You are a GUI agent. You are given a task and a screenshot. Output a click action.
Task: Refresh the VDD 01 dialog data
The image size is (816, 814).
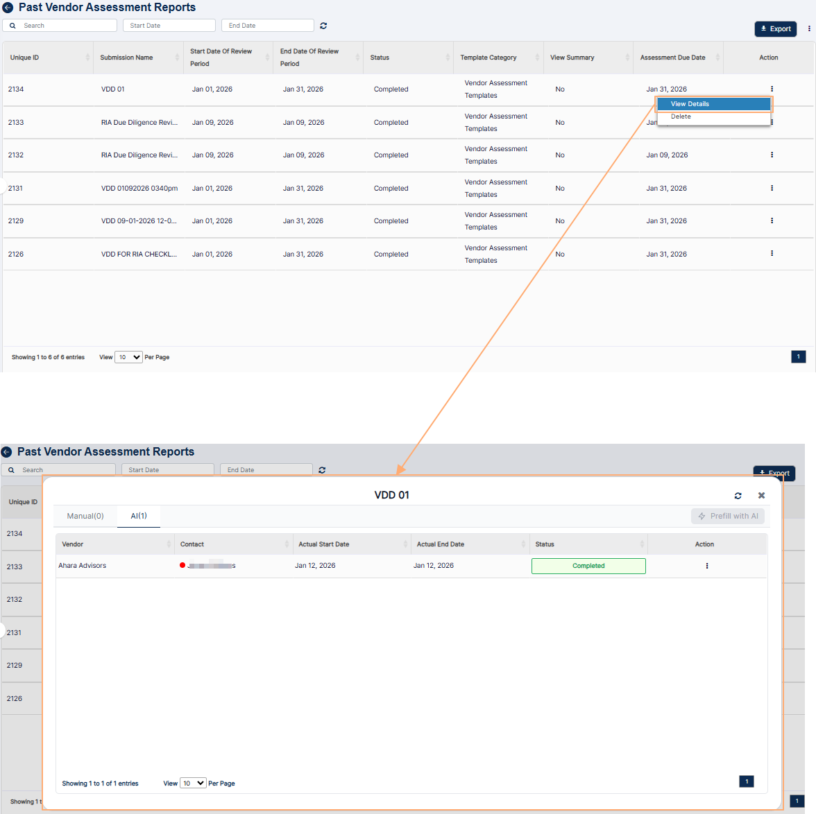pyautogui.click(x=738, y=495)
